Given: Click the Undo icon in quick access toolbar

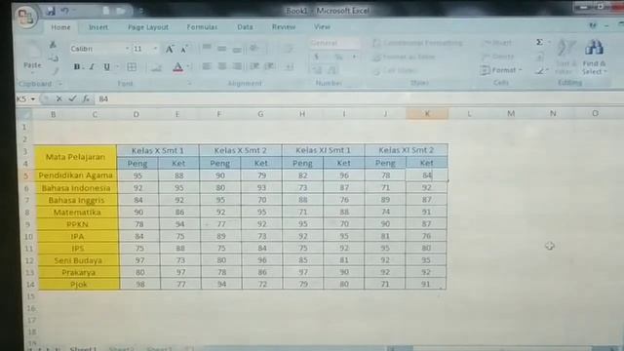Looking at the screenshot, I should (x=65, y=11).
